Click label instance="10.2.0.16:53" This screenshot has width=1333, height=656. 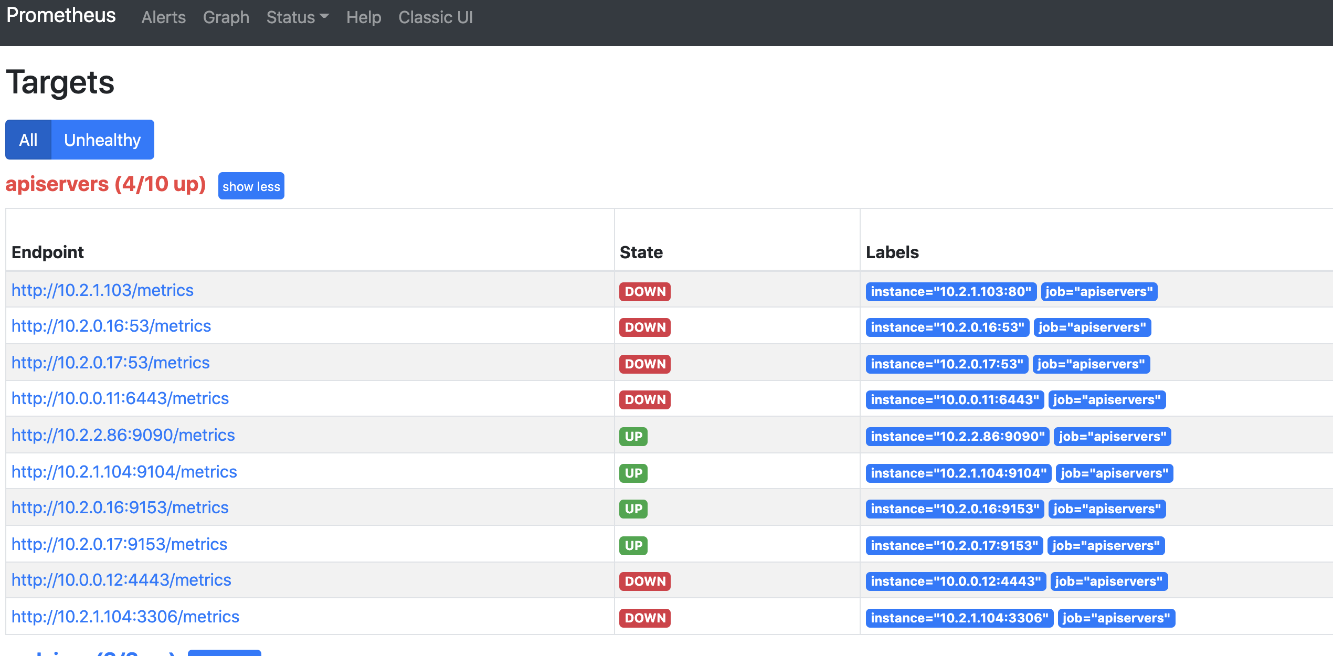(x=947, y=327)
